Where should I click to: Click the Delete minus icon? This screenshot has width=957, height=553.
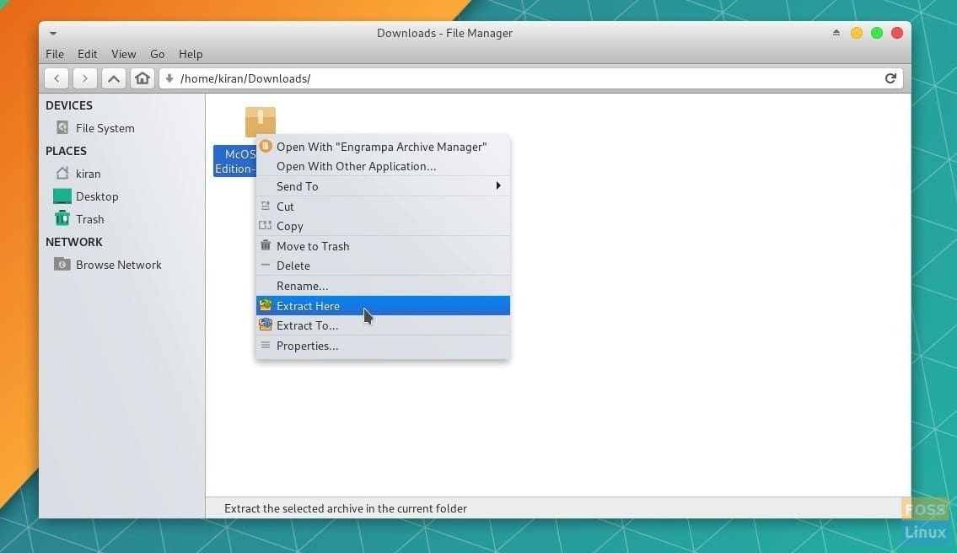(x=265, y=265)
